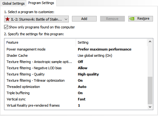
Task: Click the Restore button
Action: (140, 19)
